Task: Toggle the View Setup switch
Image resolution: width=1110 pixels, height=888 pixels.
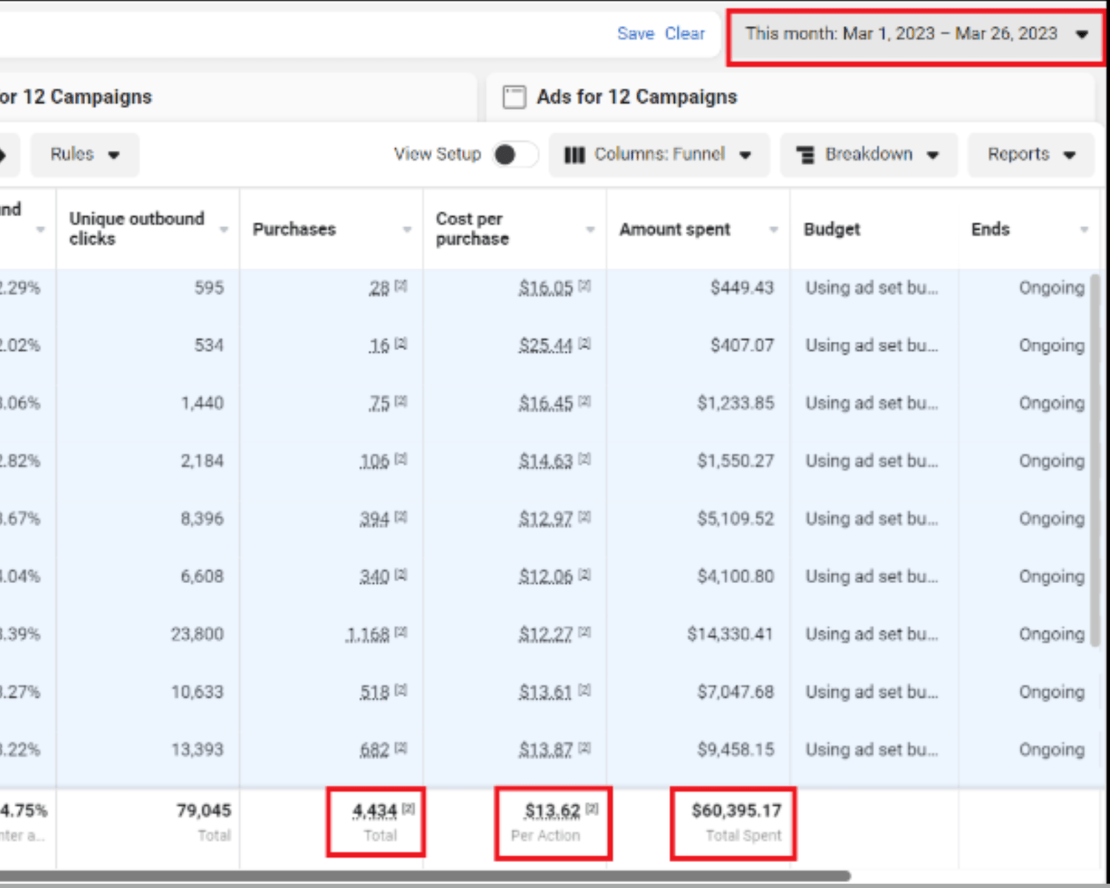Action: click(515, 155)
